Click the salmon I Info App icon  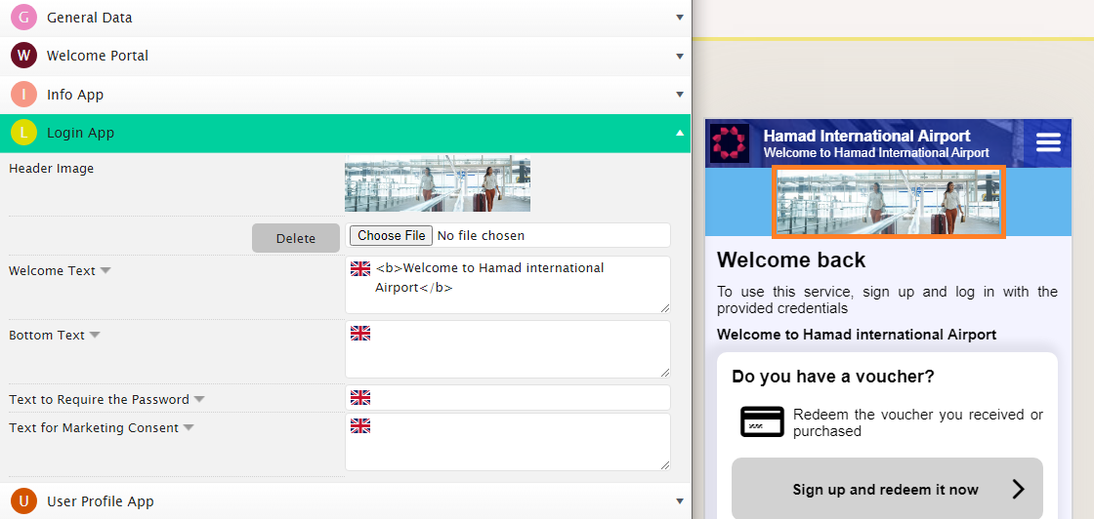pyautogui.click(x=23, y=94)
